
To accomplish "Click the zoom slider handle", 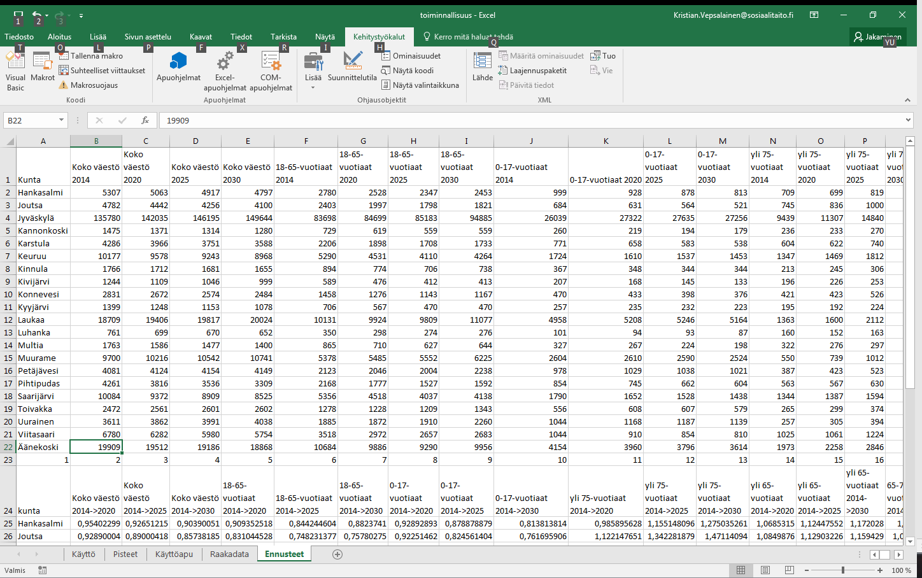I will [x=843, y=570].
